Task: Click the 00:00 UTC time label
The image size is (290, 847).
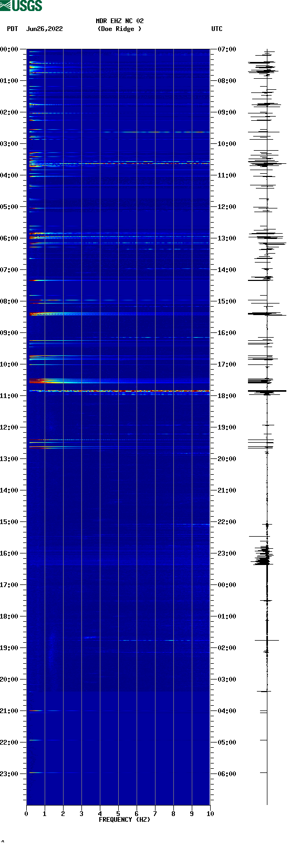Action: click(227, 585)
